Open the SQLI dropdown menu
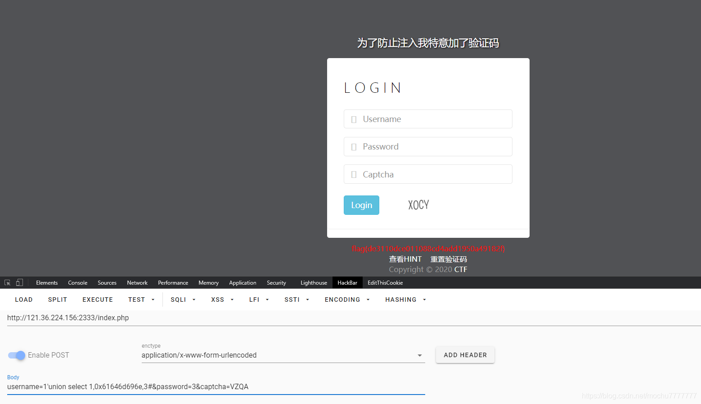The image size is (701, 404). click(183, 300)
